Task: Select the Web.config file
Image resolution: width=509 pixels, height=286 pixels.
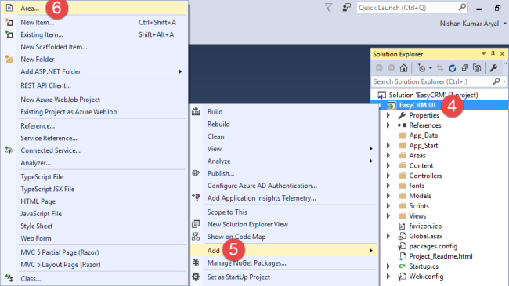Action: click(426, 277)
